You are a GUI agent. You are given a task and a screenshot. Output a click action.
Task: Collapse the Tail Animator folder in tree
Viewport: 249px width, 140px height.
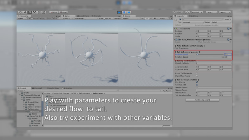point(24,109)
